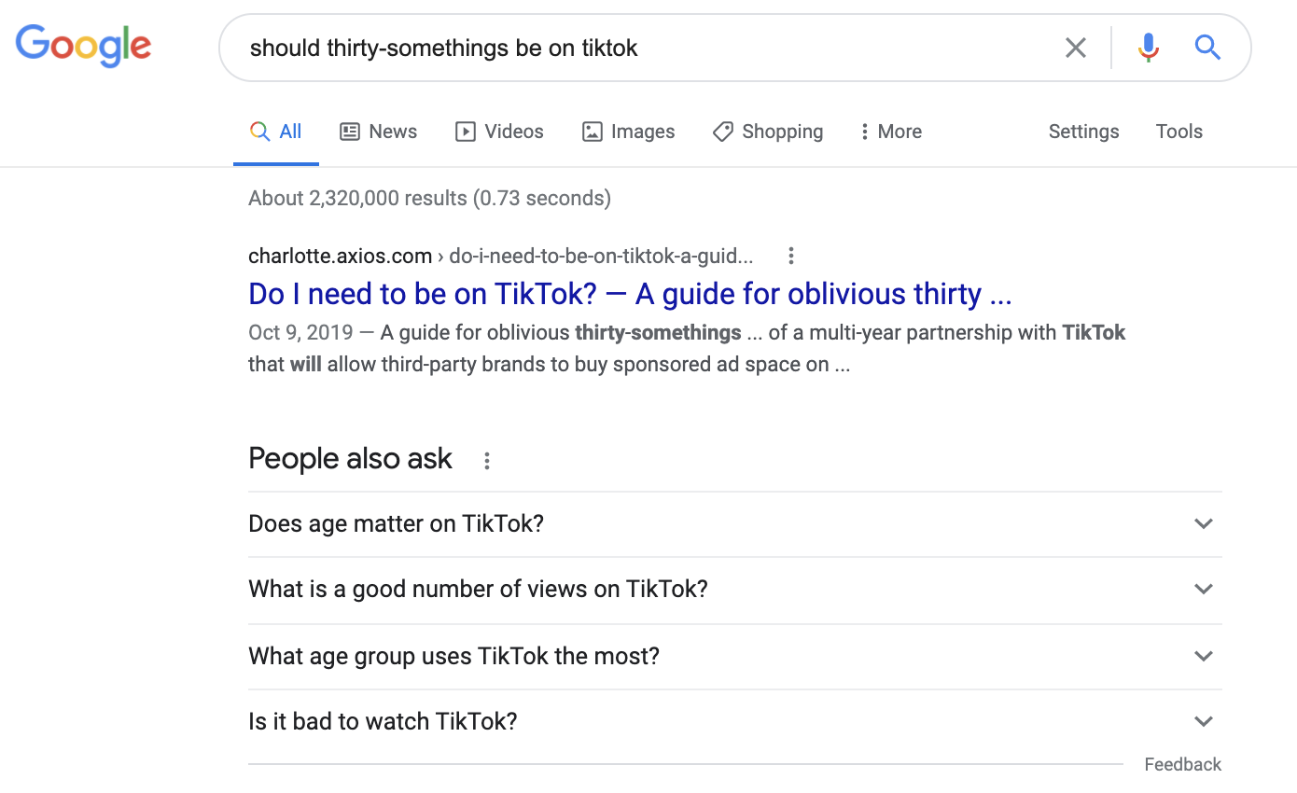The height and width of the screenshot is (793, 1297).
Task: Click the Google logo to return home
Action: point(83,46)
